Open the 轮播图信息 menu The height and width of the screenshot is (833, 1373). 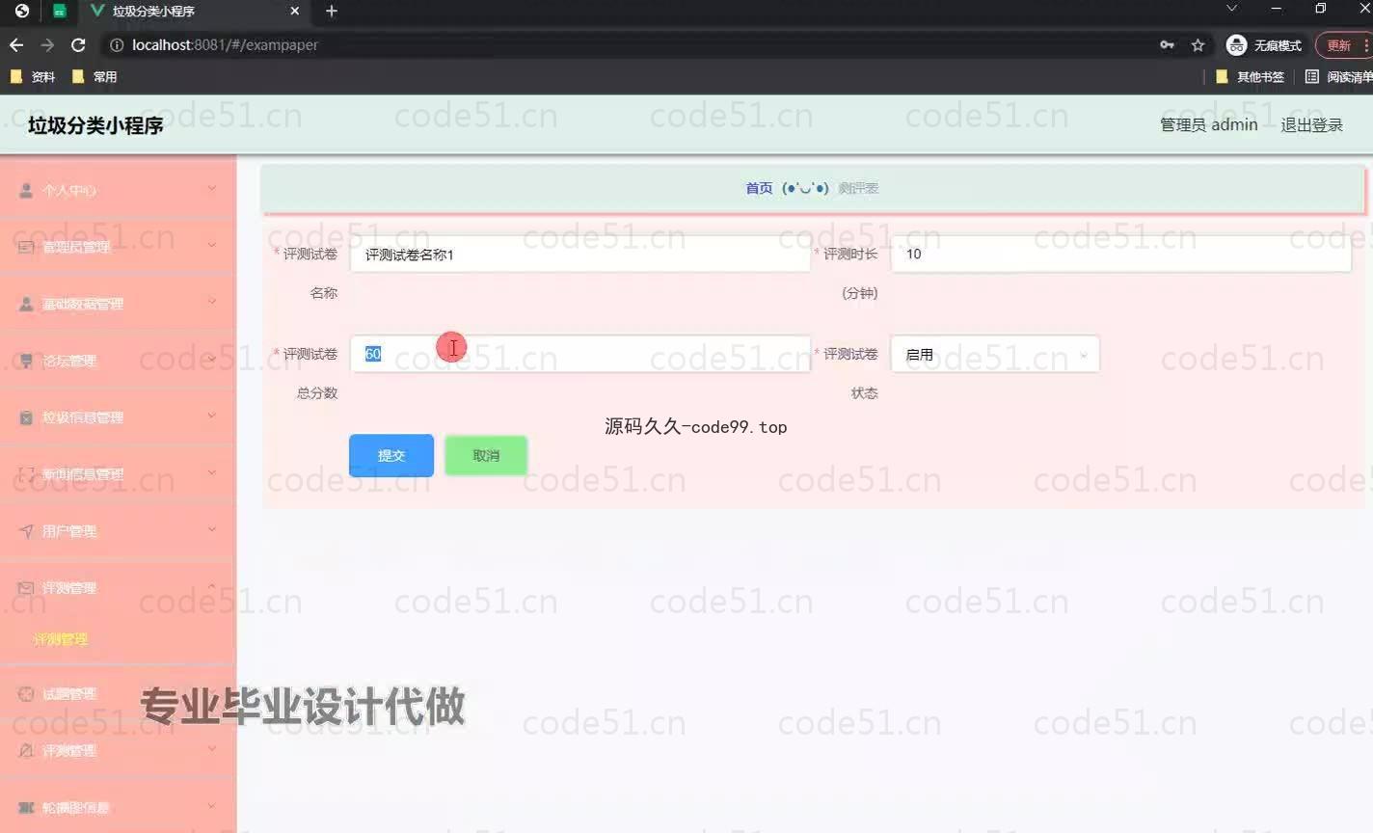(118, 808)
